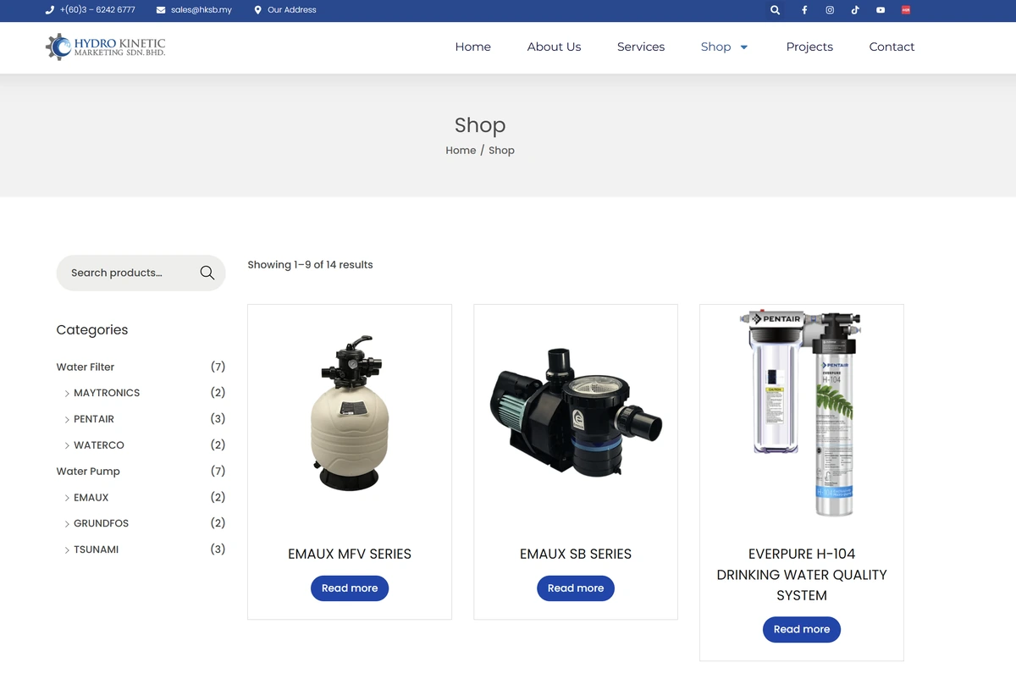
Task: Go to the Home menu item
Action: (x=472, y=47)
